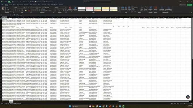Screen dimensions: 193x108
Task: Apply the yellow fill color
Action: click(x=26, y=10)
